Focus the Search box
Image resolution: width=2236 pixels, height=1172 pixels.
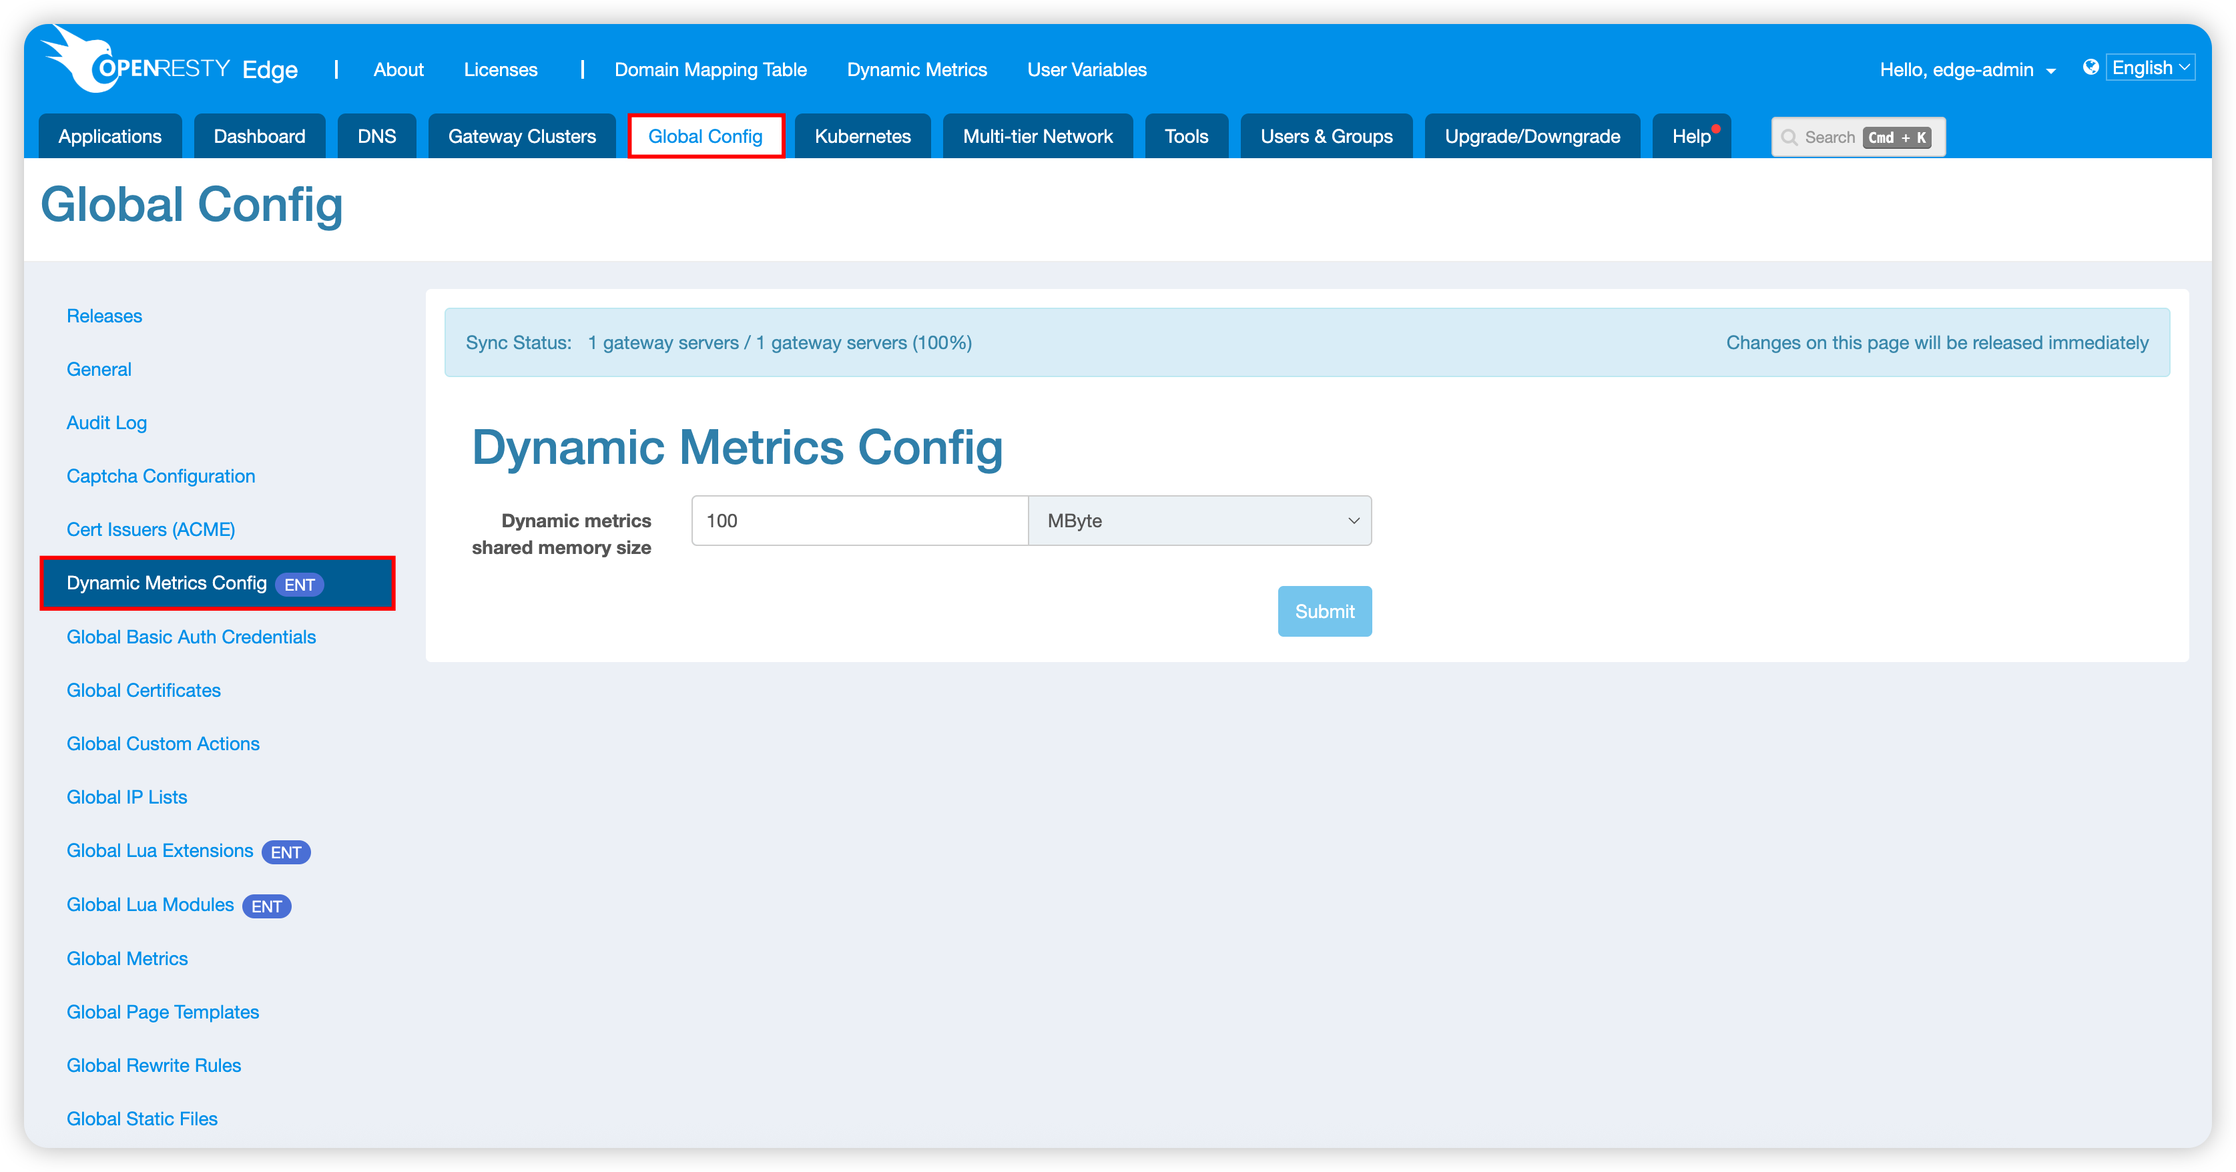coord(1858,137)
